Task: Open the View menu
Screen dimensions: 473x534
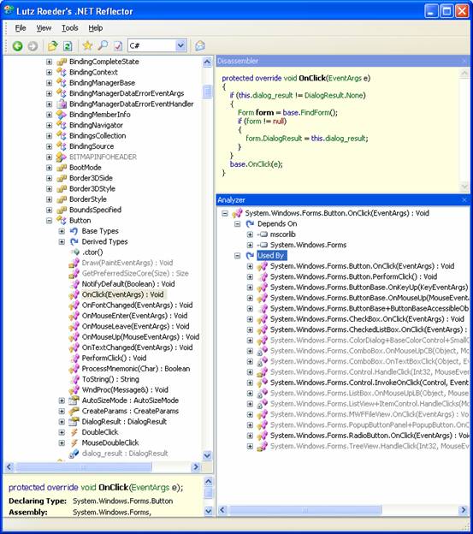Action: [44, 28]
